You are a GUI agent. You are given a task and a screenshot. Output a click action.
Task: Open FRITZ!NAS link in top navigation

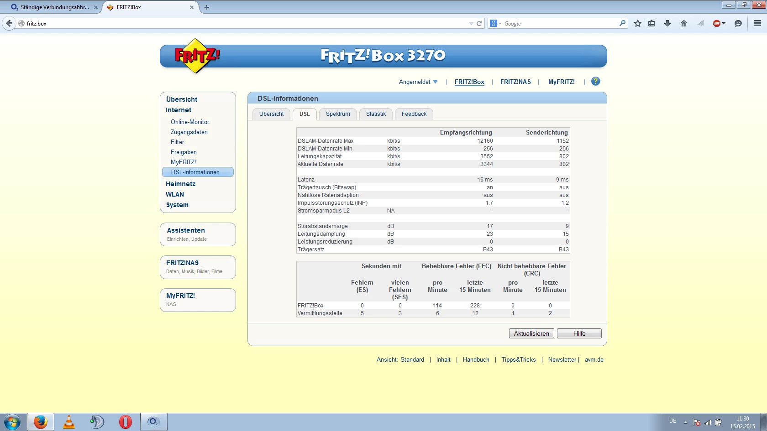pos(515,82)
